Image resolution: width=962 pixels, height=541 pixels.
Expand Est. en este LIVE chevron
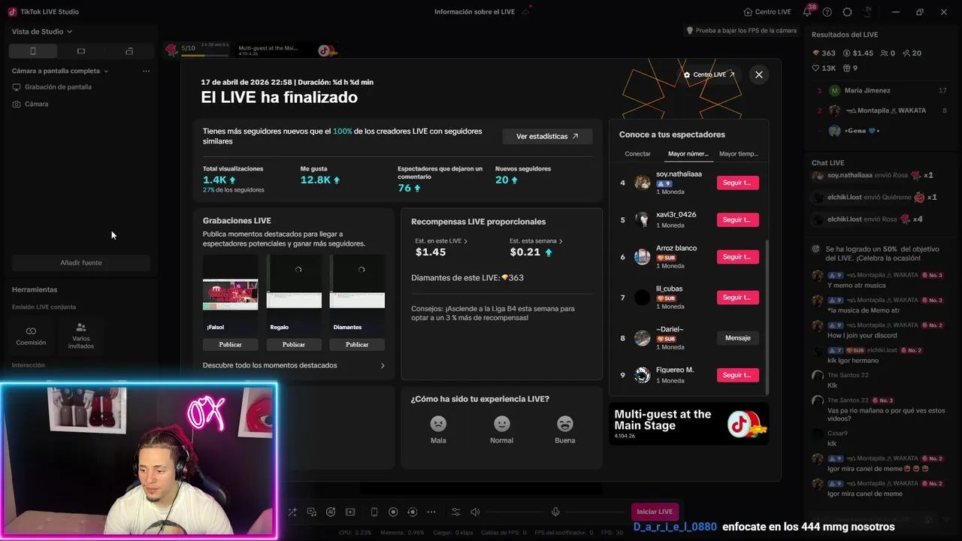pos(465,241)
